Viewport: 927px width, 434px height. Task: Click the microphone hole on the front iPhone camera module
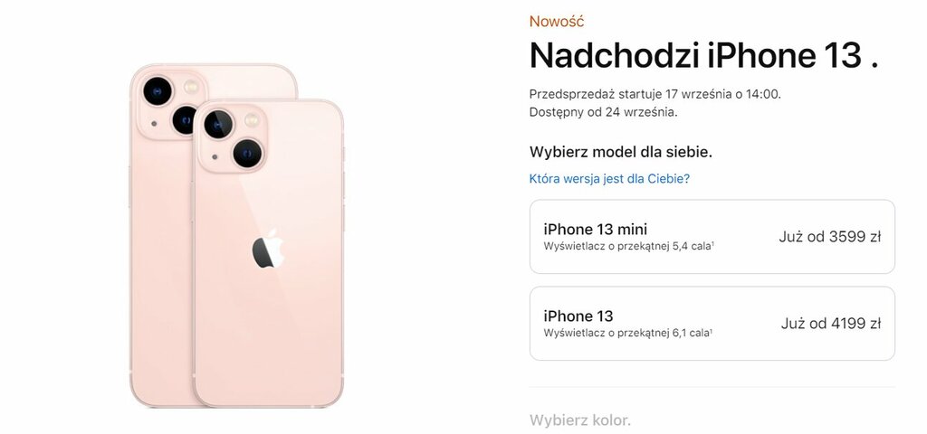click(x=215, y=157)
